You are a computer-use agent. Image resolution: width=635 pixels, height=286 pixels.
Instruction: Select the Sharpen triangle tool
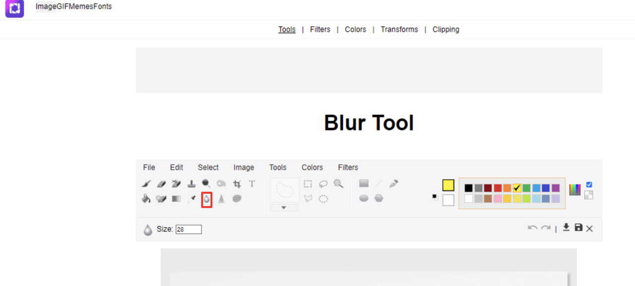[221, 199]
